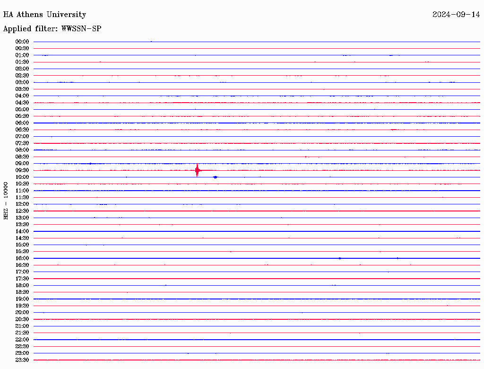Click the 21:30 time label
Screen dimensions: 484x369
(x=22, y=333)
